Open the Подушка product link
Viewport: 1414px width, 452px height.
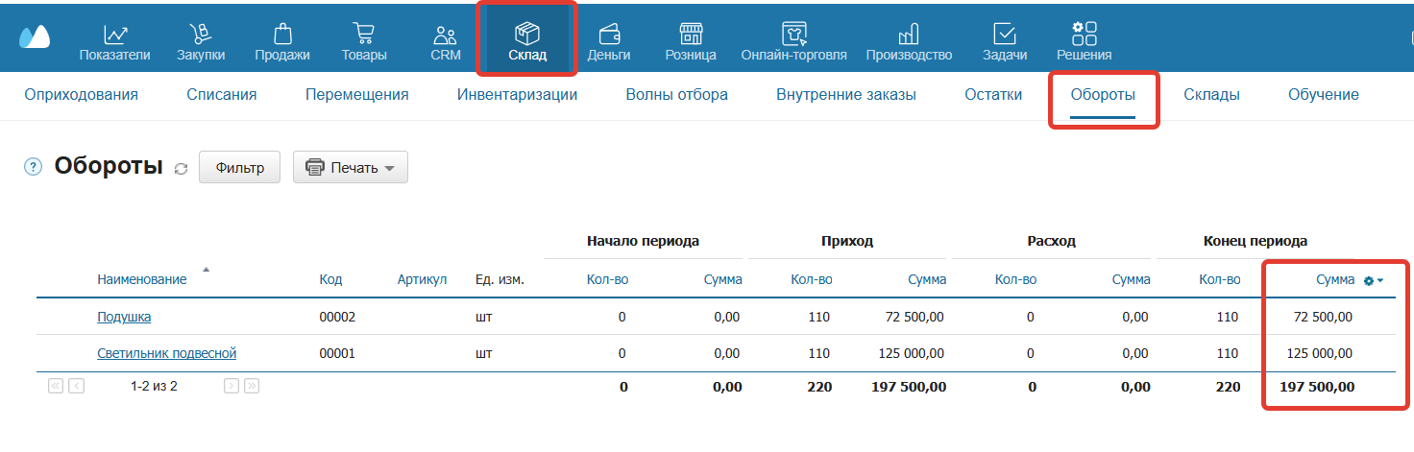(124, 317)
